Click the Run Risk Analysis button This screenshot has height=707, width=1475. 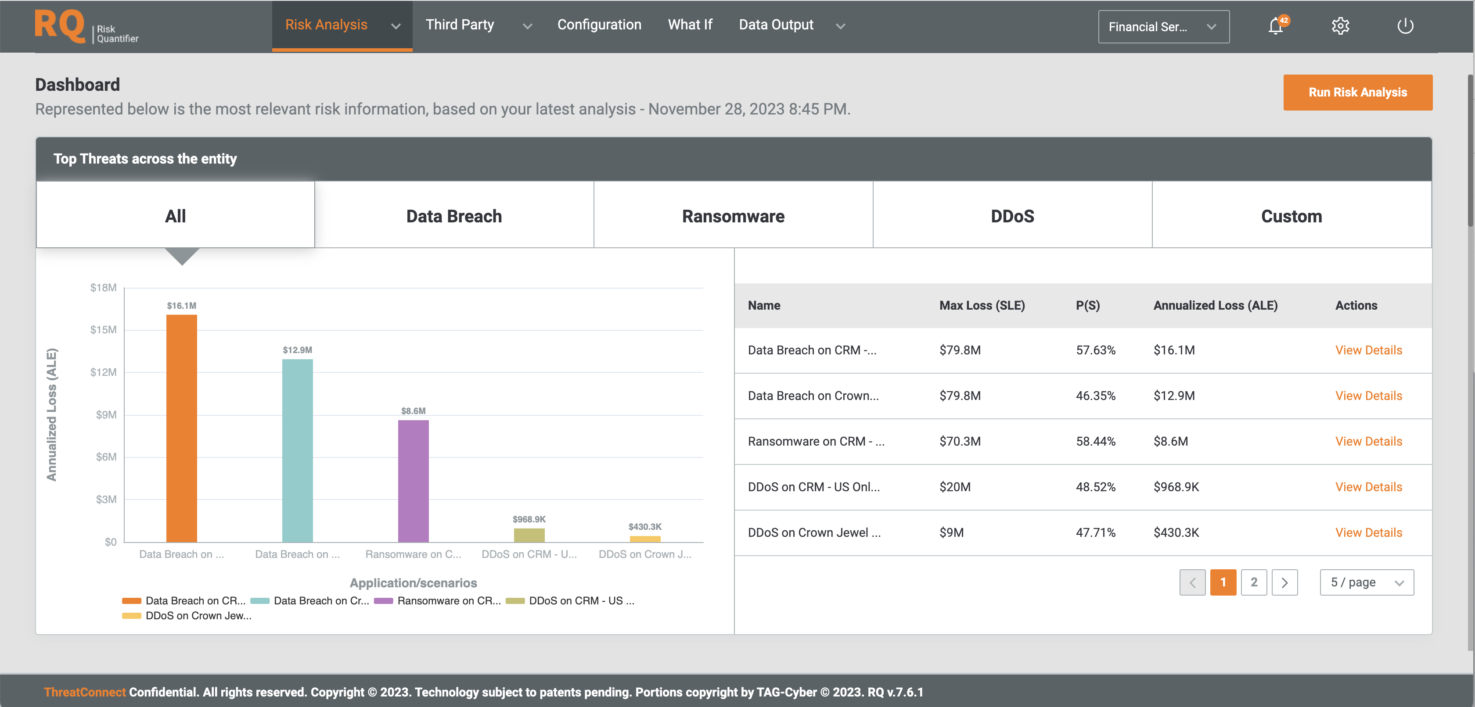[x=1358, y=92]
